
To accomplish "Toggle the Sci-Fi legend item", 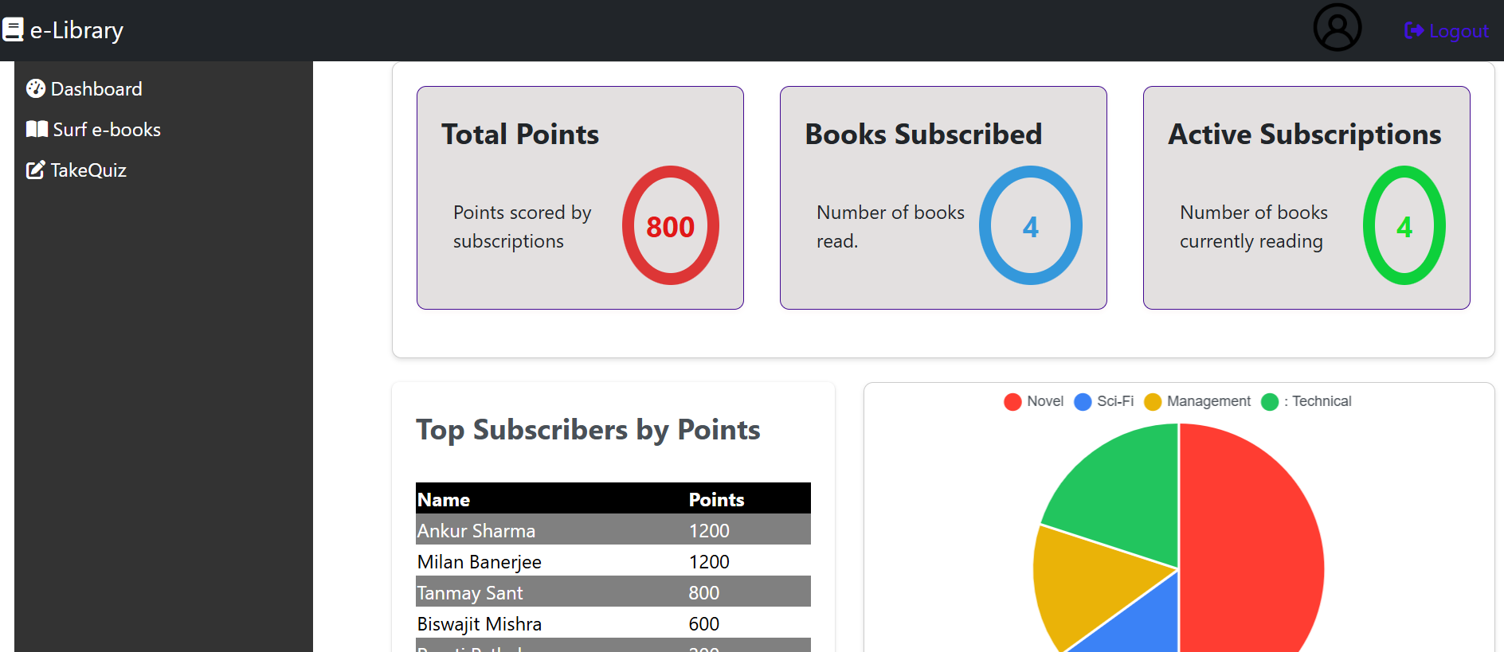I will [1104, 401].
